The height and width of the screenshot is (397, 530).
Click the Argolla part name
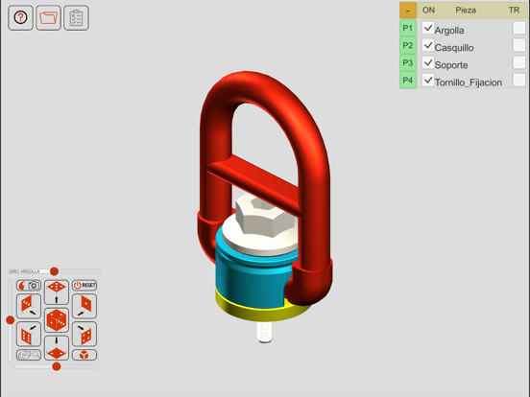click(449, 31)
